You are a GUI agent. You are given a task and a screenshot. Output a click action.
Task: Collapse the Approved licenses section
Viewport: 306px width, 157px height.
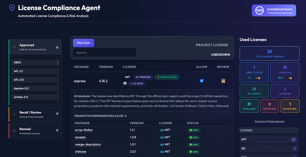tap(57, 47)
